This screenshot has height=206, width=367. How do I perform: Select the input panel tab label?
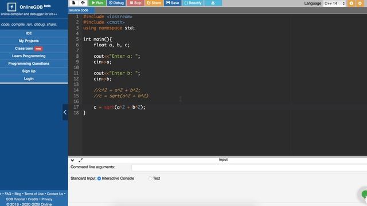click(223, 160)
